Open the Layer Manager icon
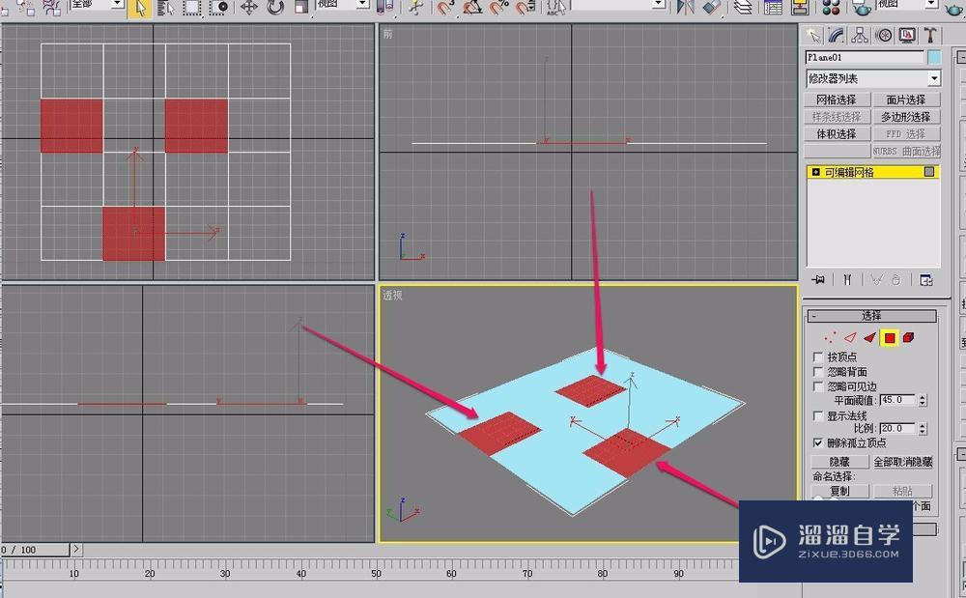The image size is (966, 598). pyautogui.click(x=744, y=8)
